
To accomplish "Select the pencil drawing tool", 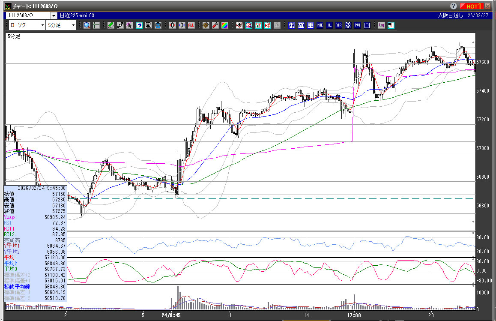I will tap(111, 25).
